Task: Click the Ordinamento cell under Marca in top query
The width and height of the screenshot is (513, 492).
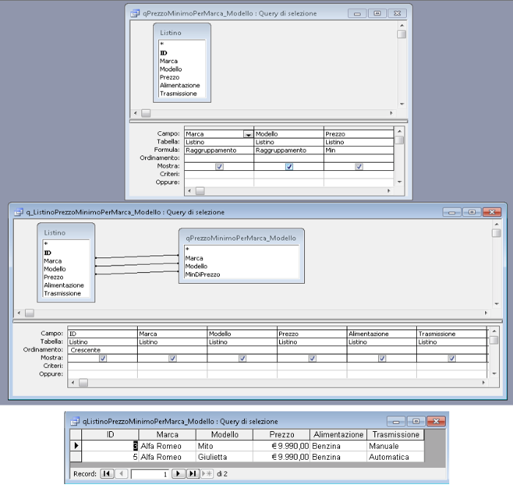Action: pyautogui.click(x=219, y=158)
